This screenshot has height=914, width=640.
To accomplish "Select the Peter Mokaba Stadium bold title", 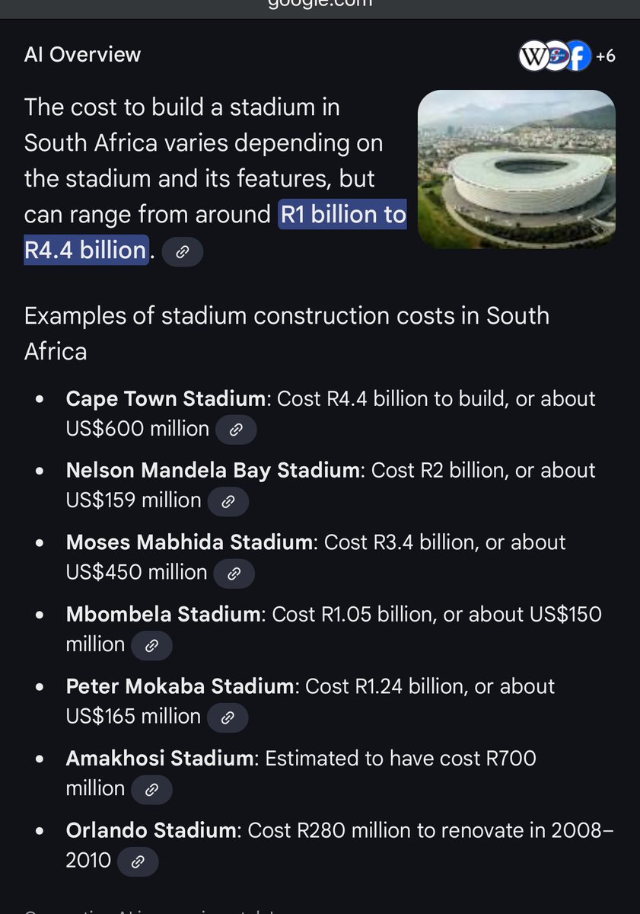I will [x=180, y=686].
